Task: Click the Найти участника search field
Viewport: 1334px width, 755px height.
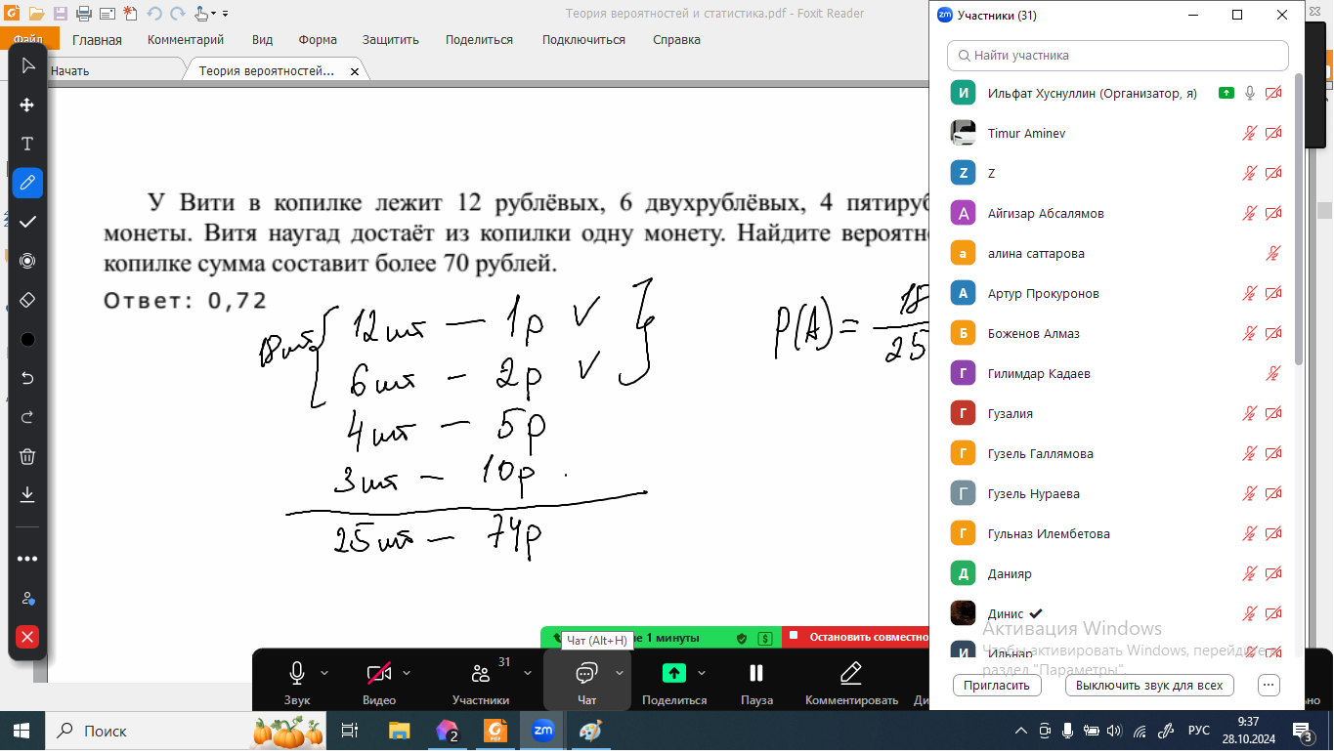Action: [x=1118, y=56]
